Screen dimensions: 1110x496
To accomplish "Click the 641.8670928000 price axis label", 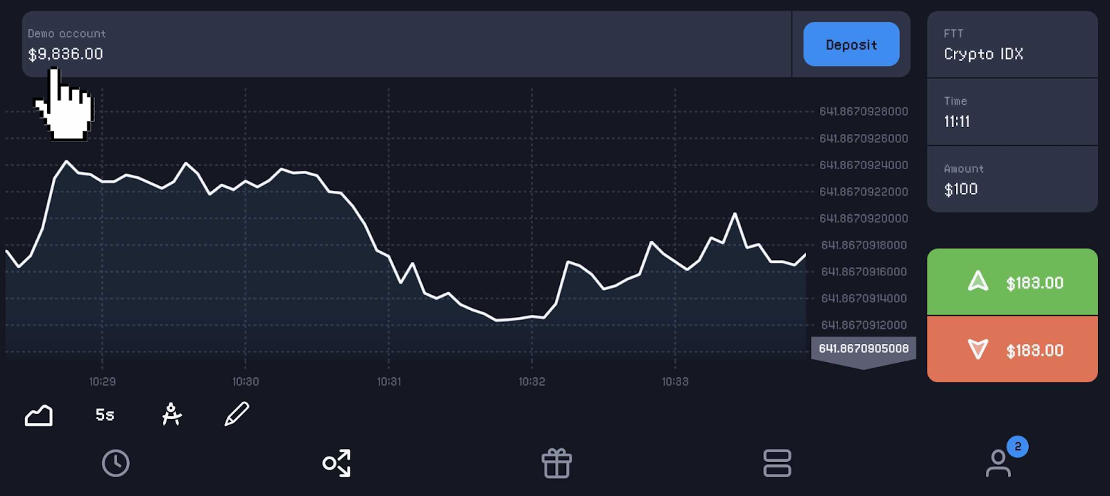I will point(863,112).
